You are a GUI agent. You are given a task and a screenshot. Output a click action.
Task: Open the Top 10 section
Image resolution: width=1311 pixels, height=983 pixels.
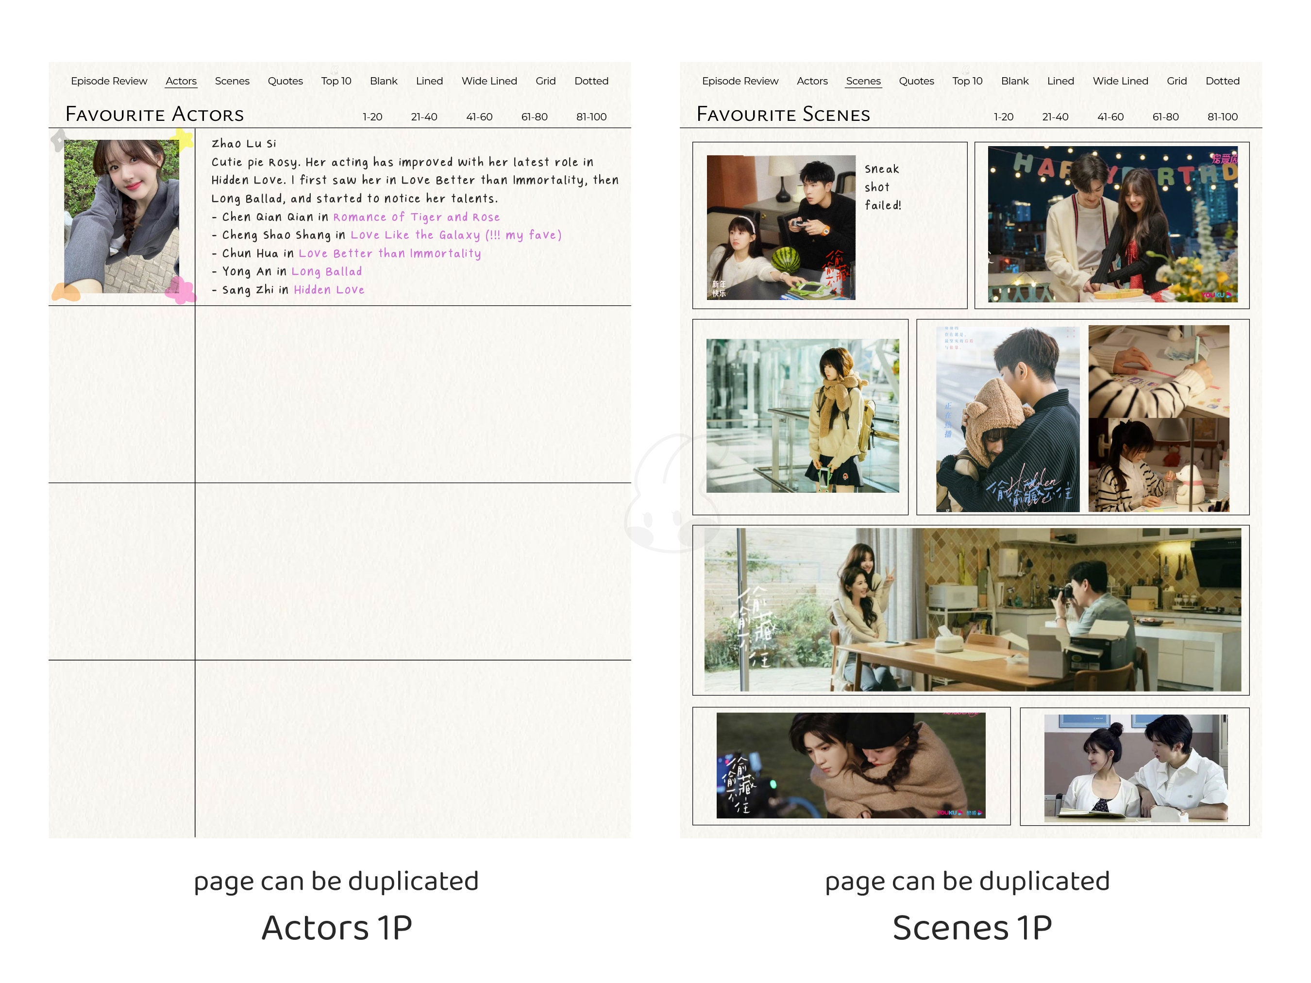[x=336, y=81]
